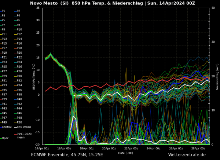
Task: Click the ECMWF Ensemble coordinates caption
Action: (67, 155)
